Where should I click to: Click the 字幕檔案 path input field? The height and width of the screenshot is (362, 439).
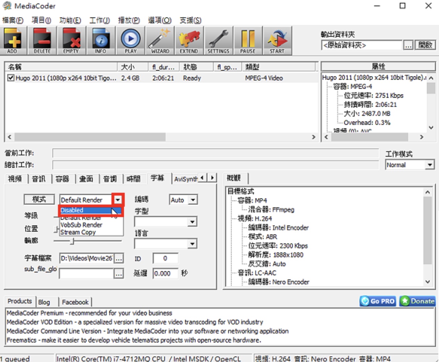click(86, 258)
